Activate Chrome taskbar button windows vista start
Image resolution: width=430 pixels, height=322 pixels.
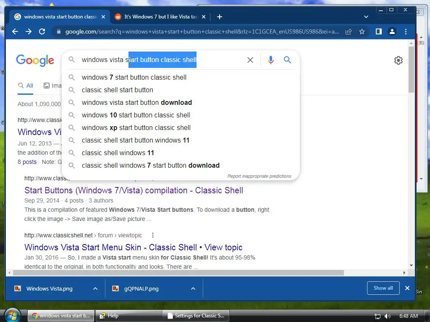tap(61, 316)
